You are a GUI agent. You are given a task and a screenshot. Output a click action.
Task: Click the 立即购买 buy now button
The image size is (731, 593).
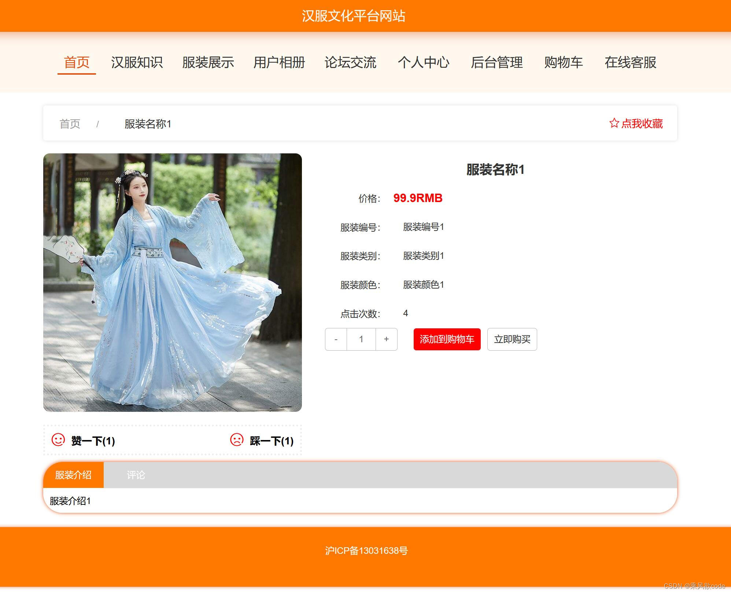pyautogui.click(x=512, y=339)
